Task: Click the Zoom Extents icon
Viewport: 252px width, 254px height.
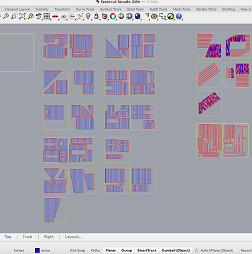Action: click(22, 16)
